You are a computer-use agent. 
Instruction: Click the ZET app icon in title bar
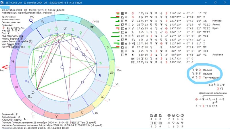coord(2,3)
